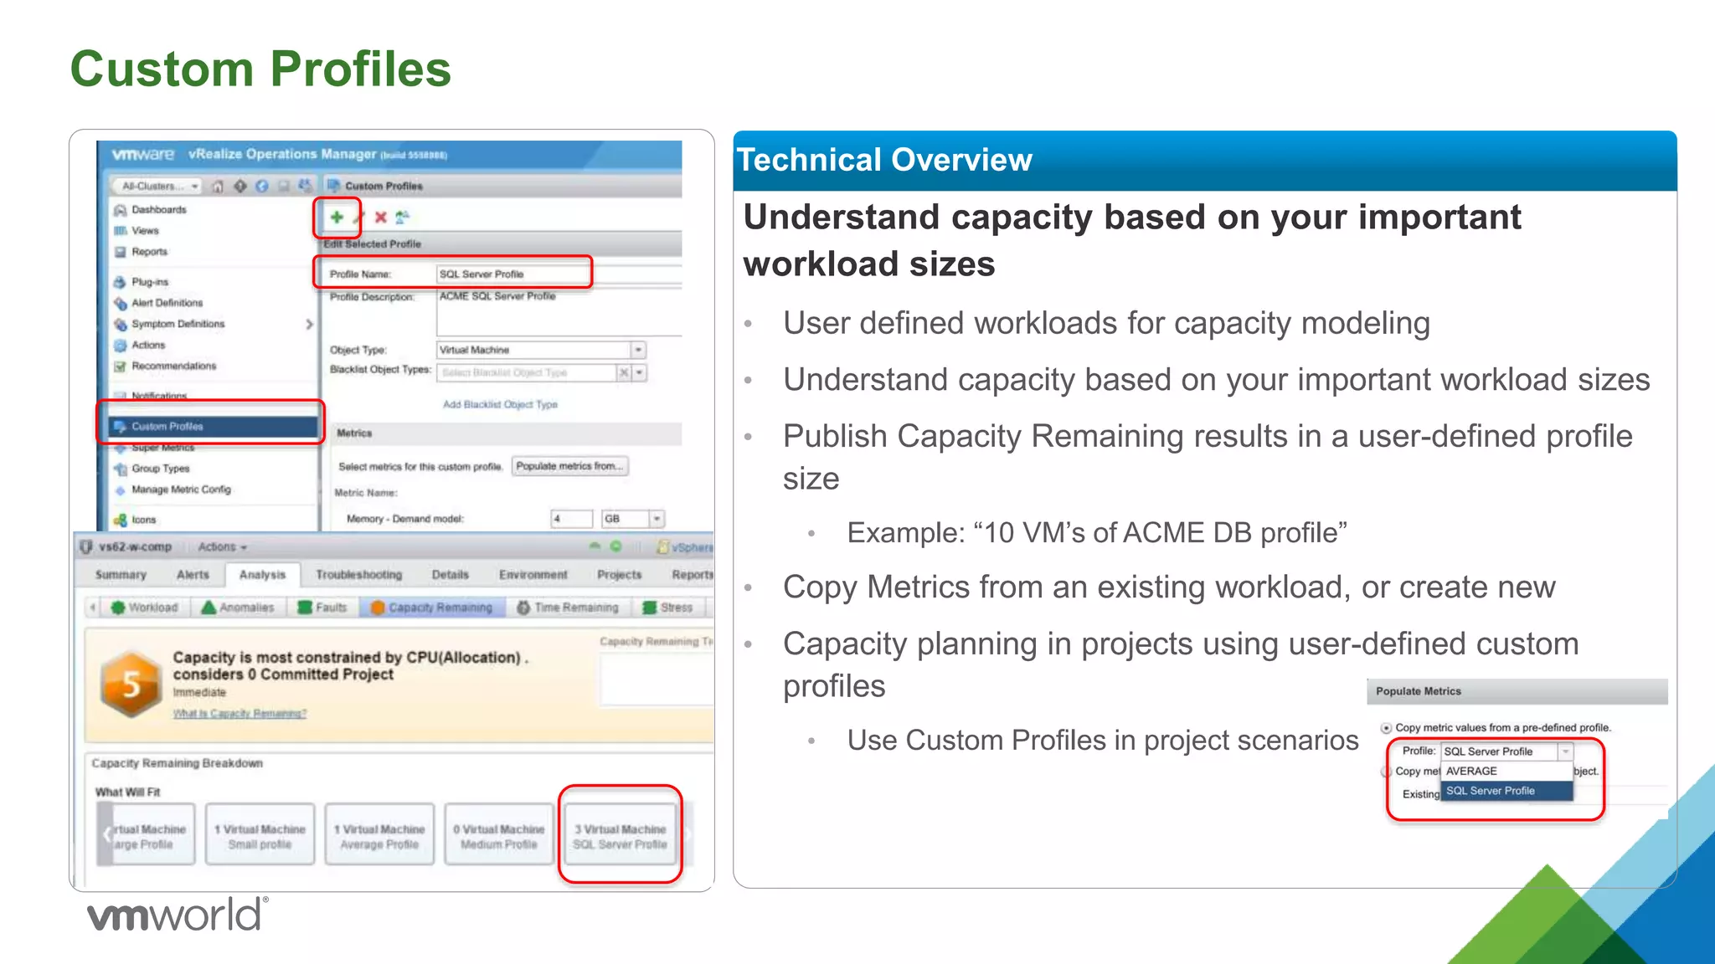Image resolution: width=1715 pixels, height=964 pixels.
Task: Click the green plus Add profile icon
Action: coord(337,217)
